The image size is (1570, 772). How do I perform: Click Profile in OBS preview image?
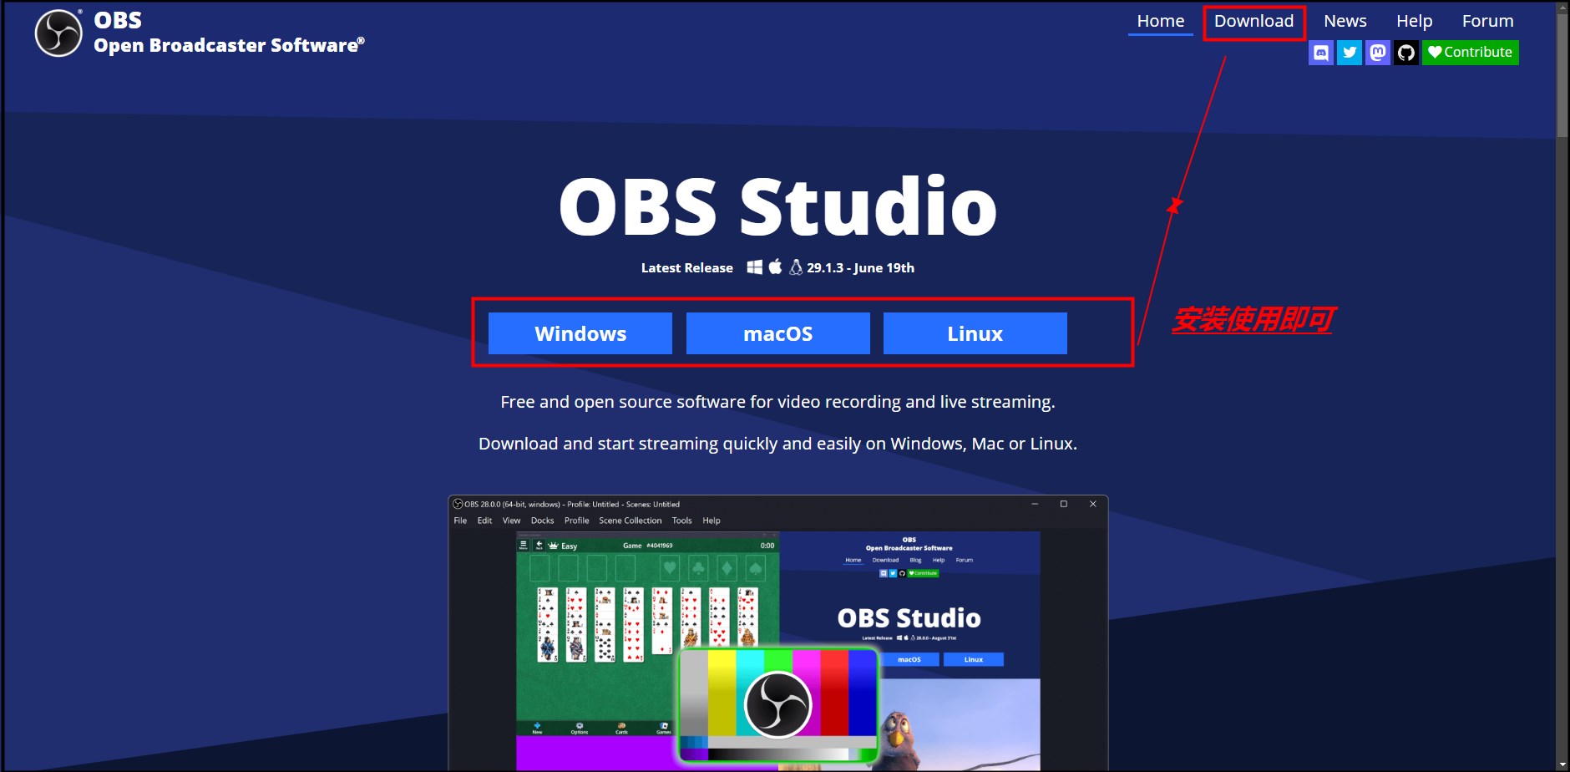tap(577, 521)
